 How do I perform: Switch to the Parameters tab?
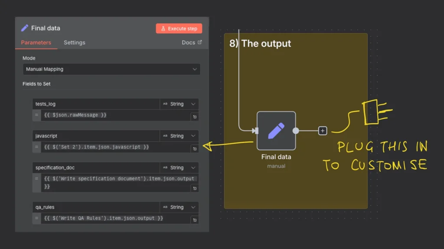36,42
